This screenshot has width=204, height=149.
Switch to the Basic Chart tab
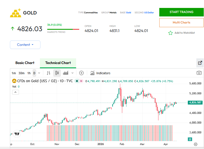click(x=25, y=63)
